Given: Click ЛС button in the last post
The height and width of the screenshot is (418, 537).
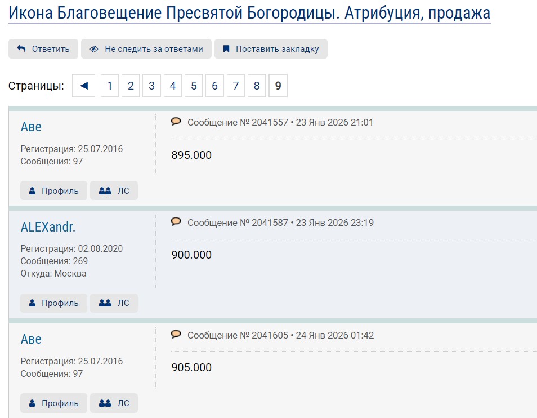Looking at the screenshot, I should [x=114, y=403].
